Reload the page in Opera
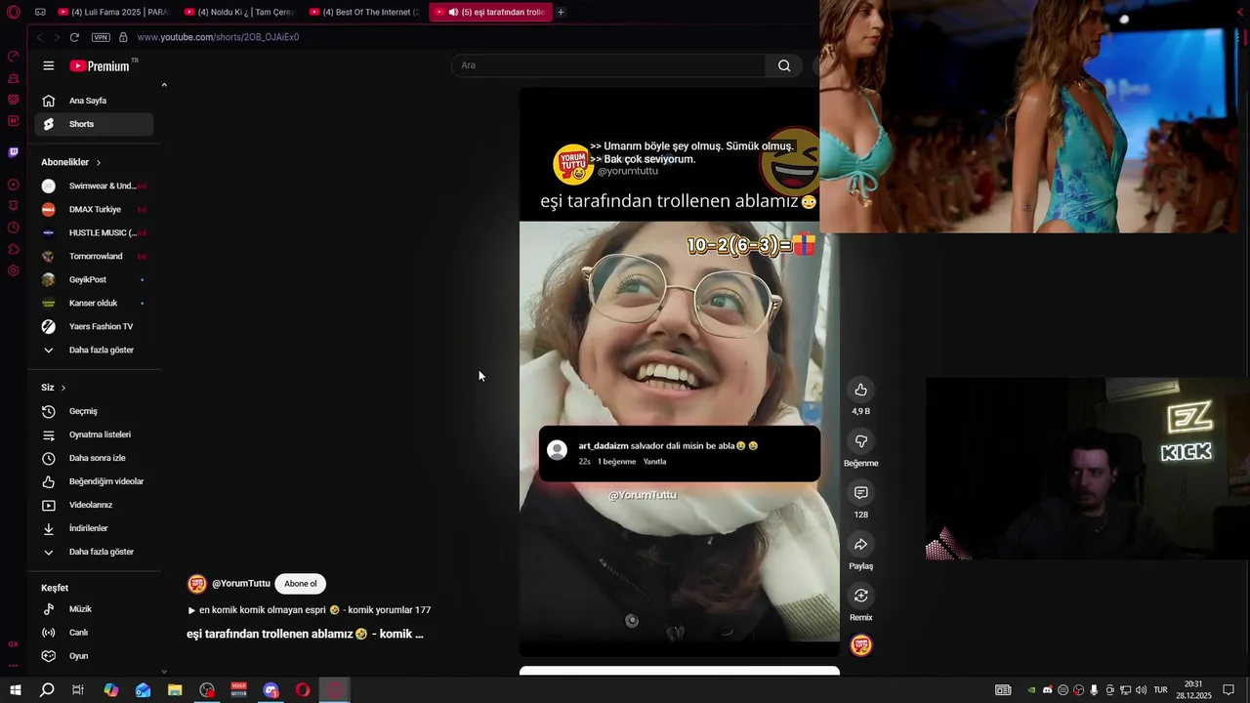 tap(74, 37)
